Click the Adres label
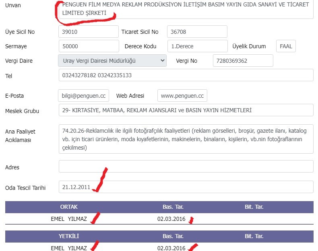Viewport: 318px width, 251px height. pos(12,167)
